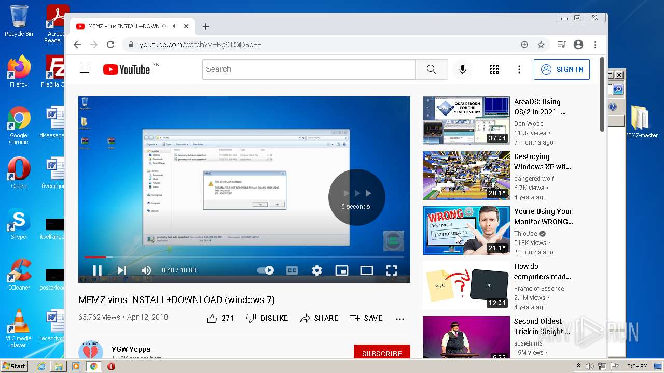Click the system tray volume icon
The image size is (664, 373).
click(x=590, y=366)
